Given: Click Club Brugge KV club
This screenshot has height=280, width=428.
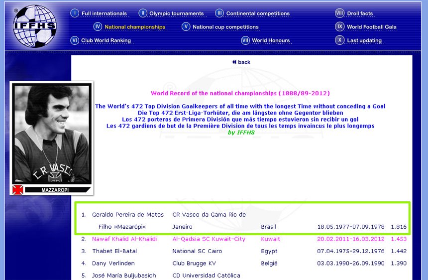Looking at the screenshot, I should point(194,264).
